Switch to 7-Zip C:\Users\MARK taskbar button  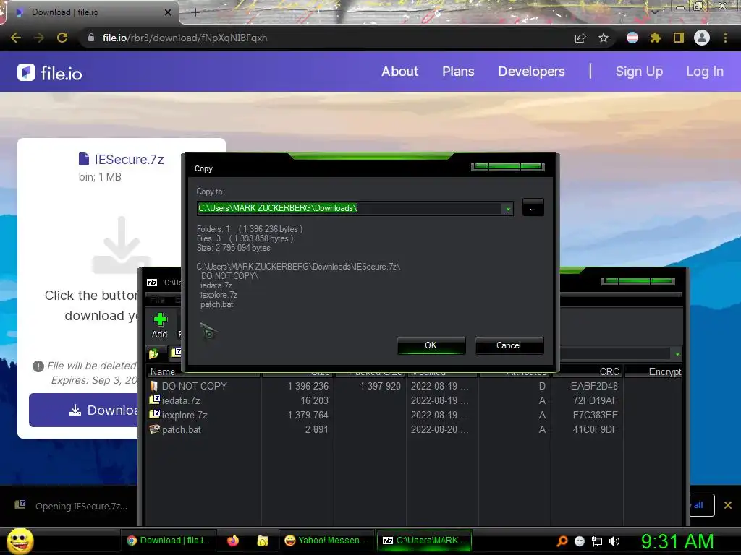pyautogui.click(x=424, y=541)
